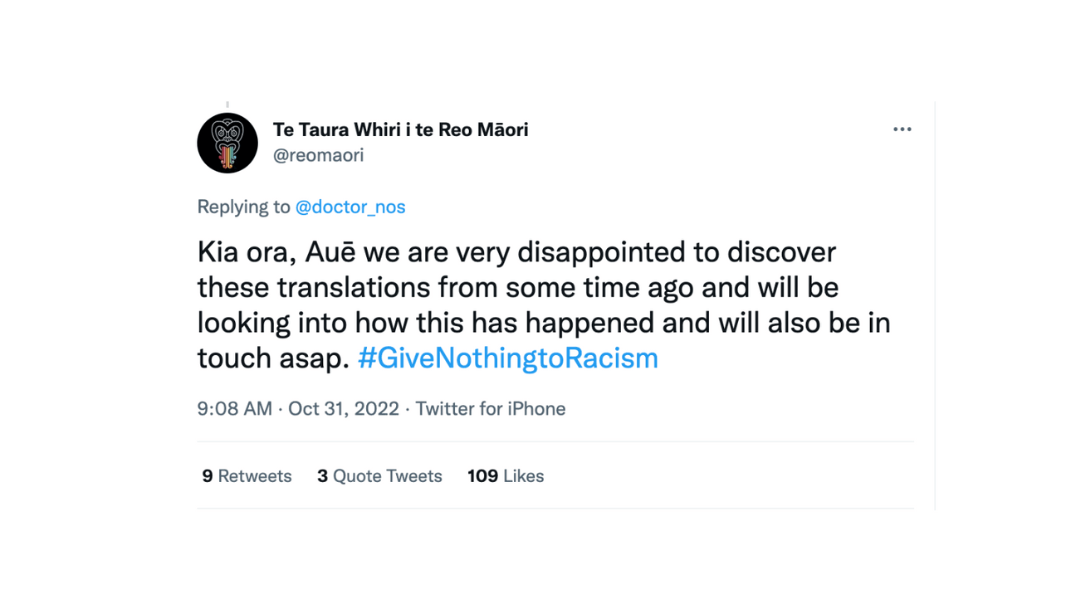
Task: Click the words 'touch asap.' in tweet
Action: (273, 358)
